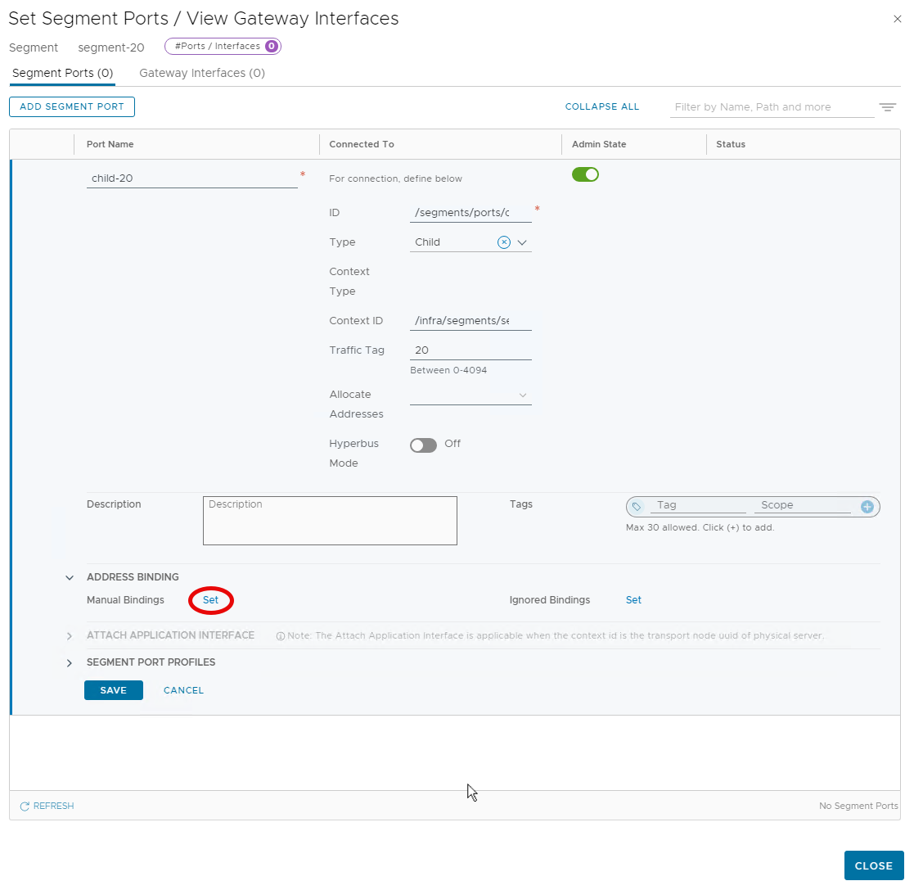This screenshot has width=914, height=890.
Task: Click the tag icon in Tags field
Action: (637, 507)
